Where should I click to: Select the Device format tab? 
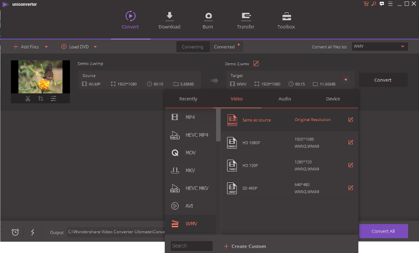pyautogui.click(x=333, y=99)
